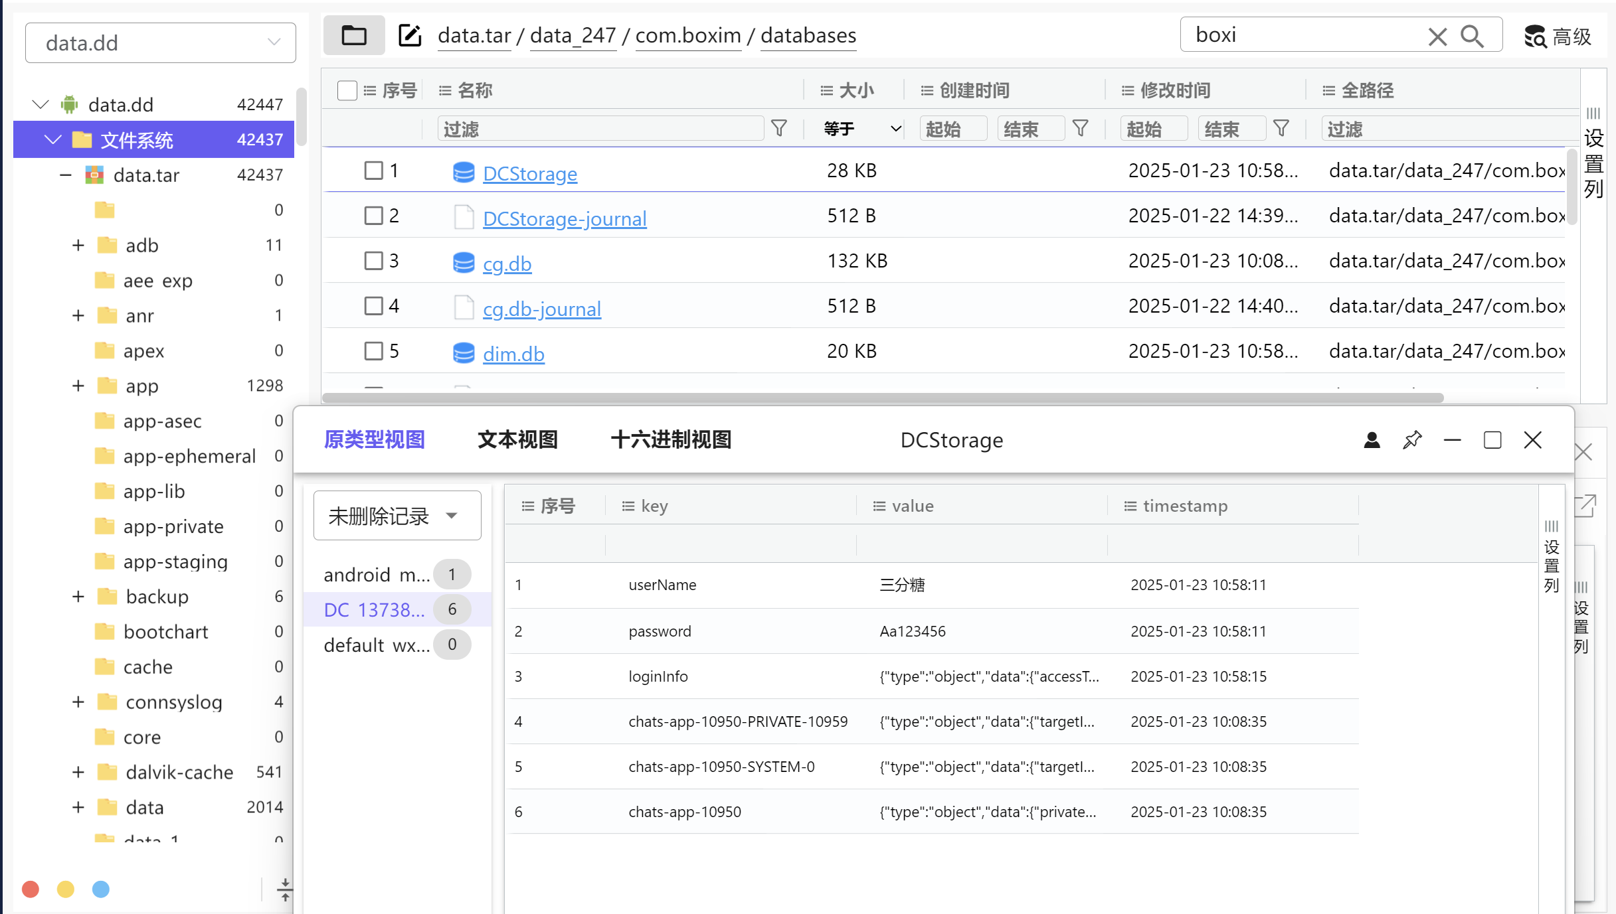The image size is (1616, 914).
Task: Check the checkbox for DCStorage row
Action: (374, 171)
